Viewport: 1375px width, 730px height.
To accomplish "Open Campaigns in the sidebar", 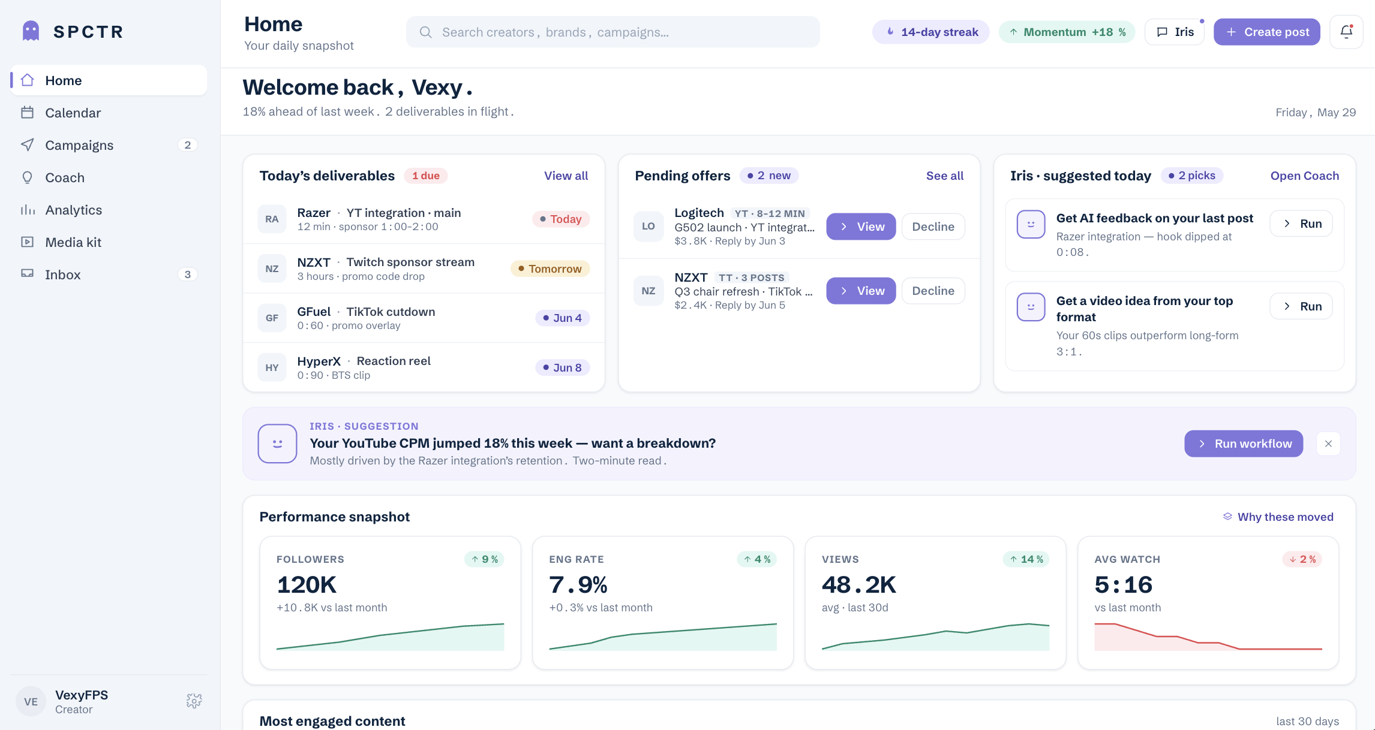I will [109, 145].
